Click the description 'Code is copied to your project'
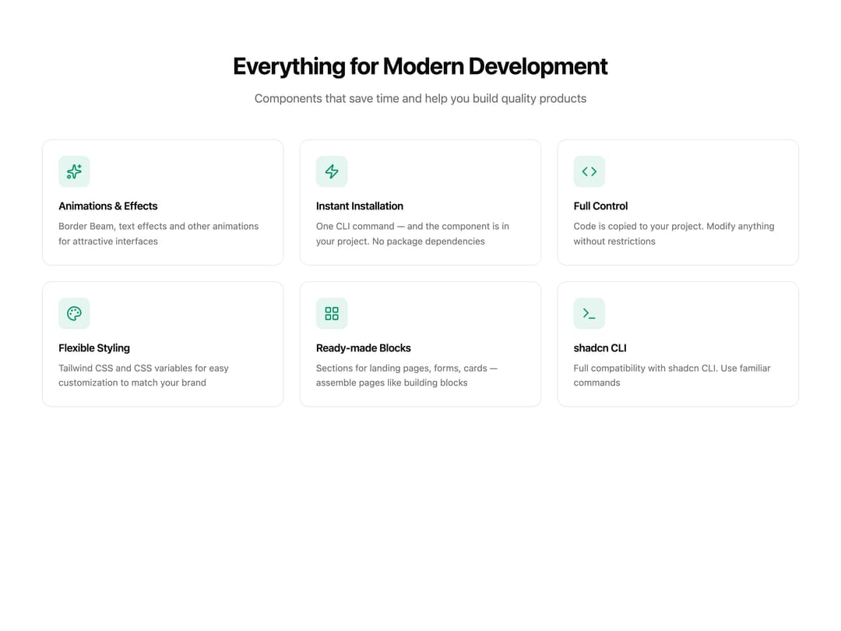Screen dimensions: 841x631 674,234
